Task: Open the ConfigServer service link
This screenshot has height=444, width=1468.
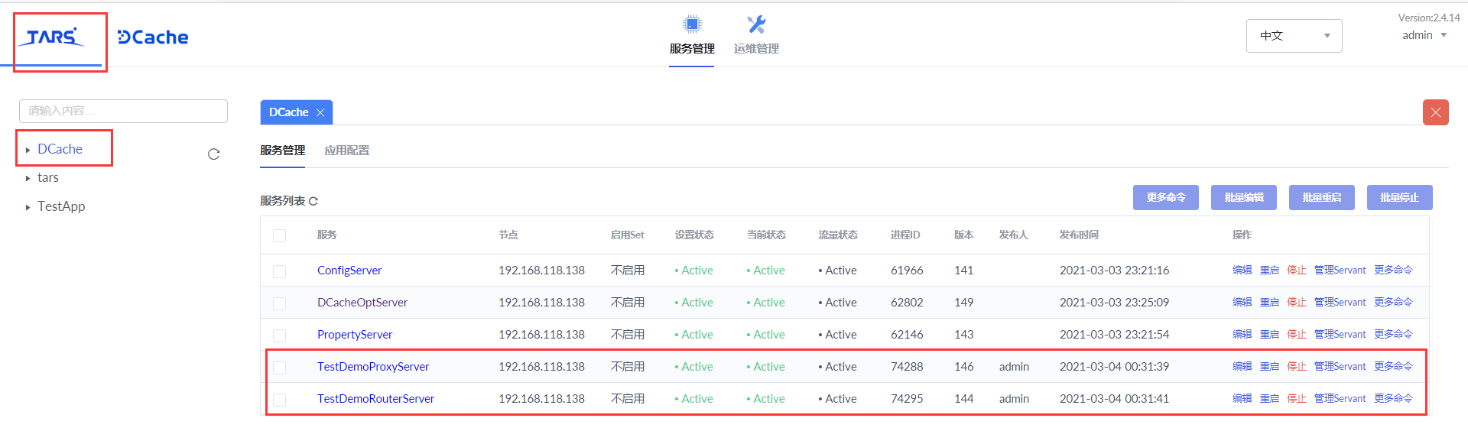Action: point(349,271)
